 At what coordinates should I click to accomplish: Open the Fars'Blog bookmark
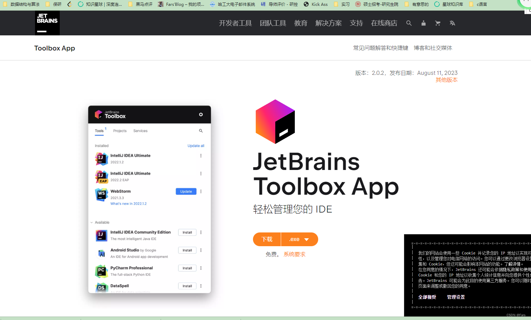181,4
